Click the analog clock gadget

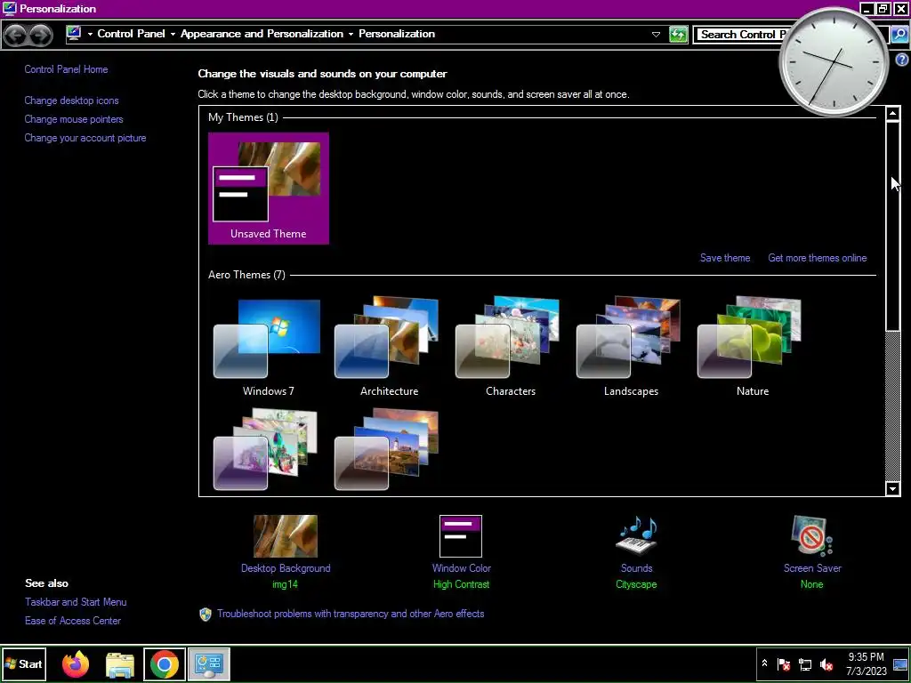[834, 63]
